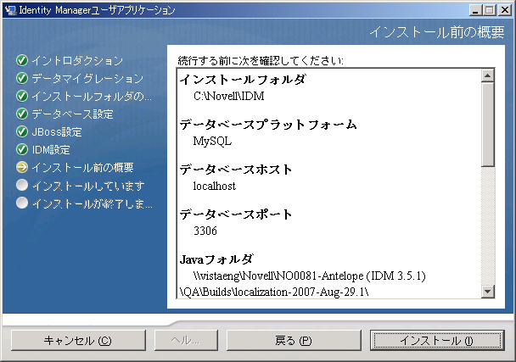Maximize the Identity Manager window
This screenshot has height=362, width=516.
tap(490, 10)
